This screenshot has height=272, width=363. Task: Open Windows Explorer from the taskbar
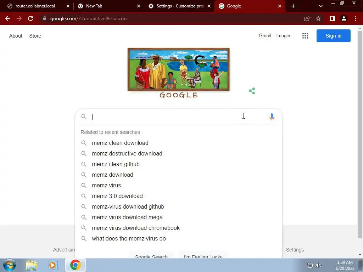point(32,265)
